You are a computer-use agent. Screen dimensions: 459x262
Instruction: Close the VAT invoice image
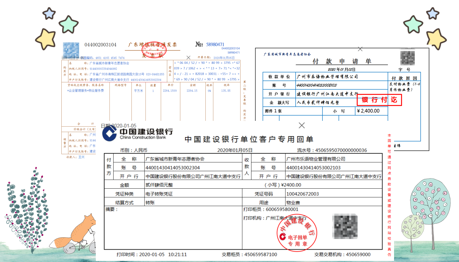188,57
